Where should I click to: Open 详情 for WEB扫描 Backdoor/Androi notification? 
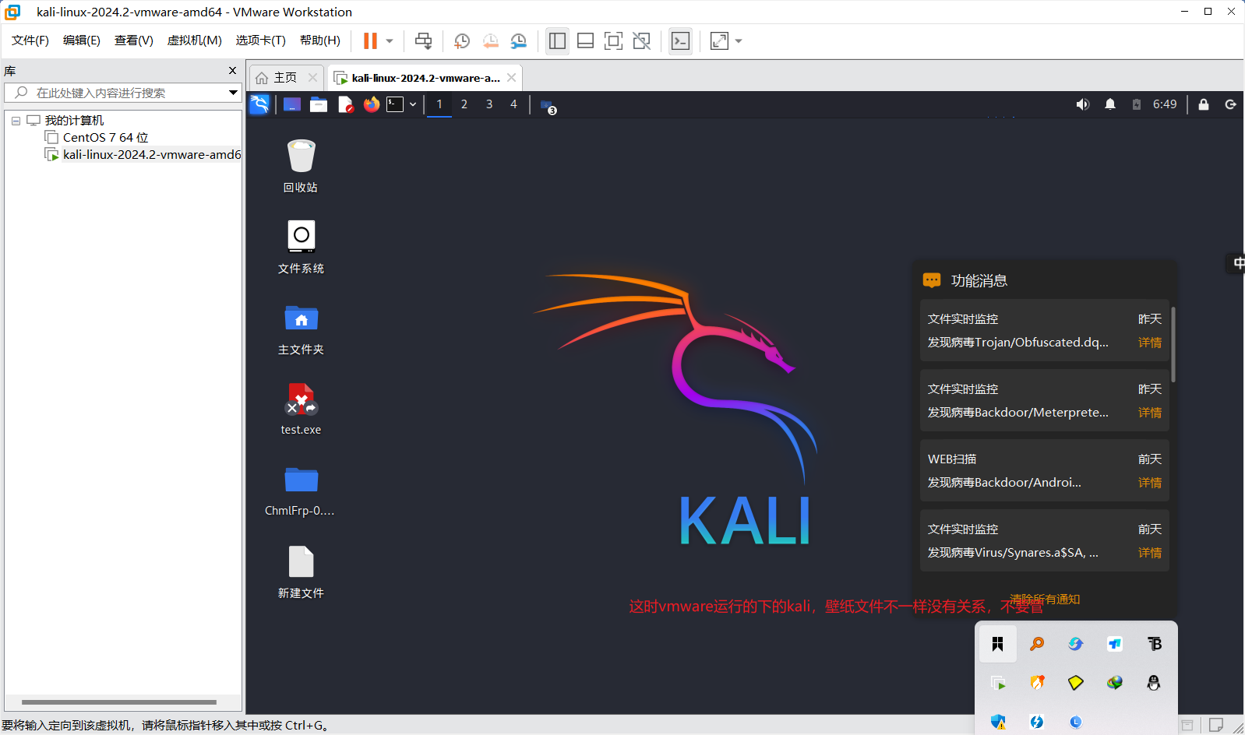tap(1149, 483)
